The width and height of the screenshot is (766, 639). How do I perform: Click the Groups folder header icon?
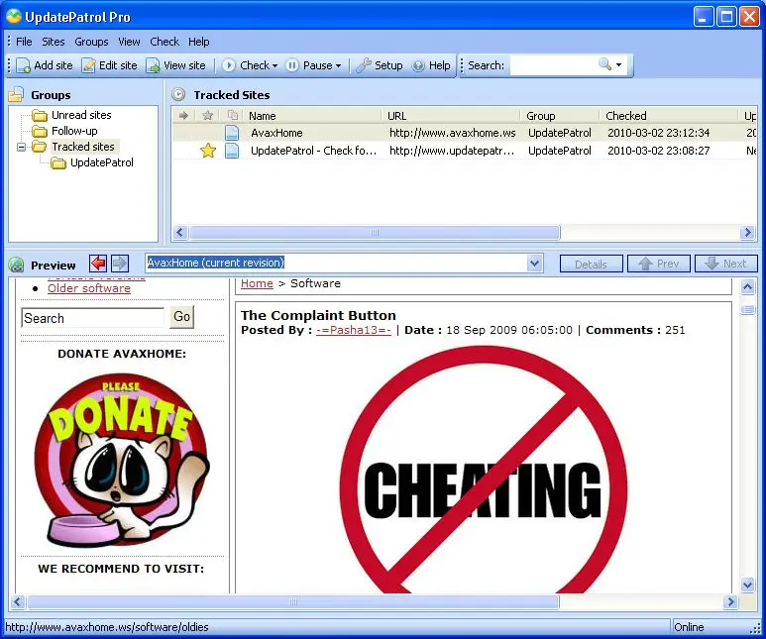16,94
